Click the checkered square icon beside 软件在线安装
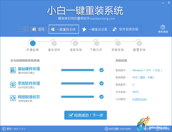Image resolution: width=172 pixels, height=132 pixels. pyautogui.click(x=114, y=29)
